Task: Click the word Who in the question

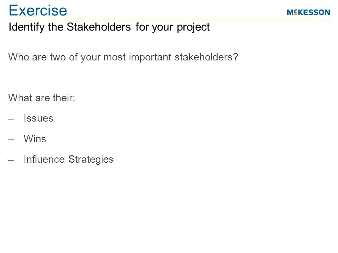Action: click(x=19, y=57)
